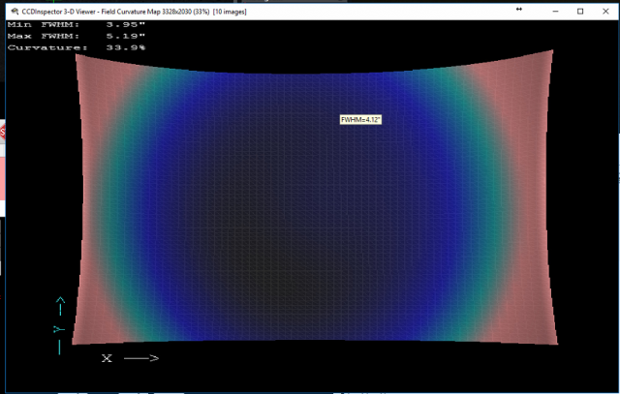Click the X axis arrow indicator
This screenshot has height=394, width=620.
[130, 358]
